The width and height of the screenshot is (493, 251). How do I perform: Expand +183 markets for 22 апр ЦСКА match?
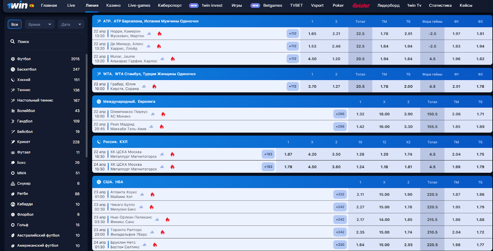coord(268,154)
